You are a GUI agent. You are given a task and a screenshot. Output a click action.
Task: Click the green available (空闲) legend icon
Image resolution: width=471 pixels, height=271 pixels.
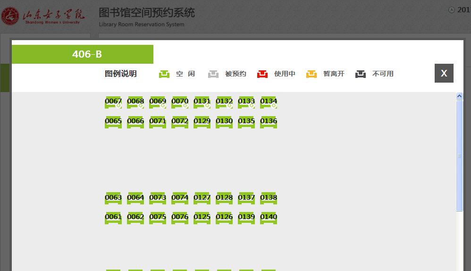pos(164,74)
